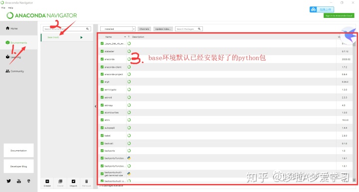The height and width of the screenshot is (192, 359).
Task: Click the scroll down arrow of package list
Action: point(354,180)
